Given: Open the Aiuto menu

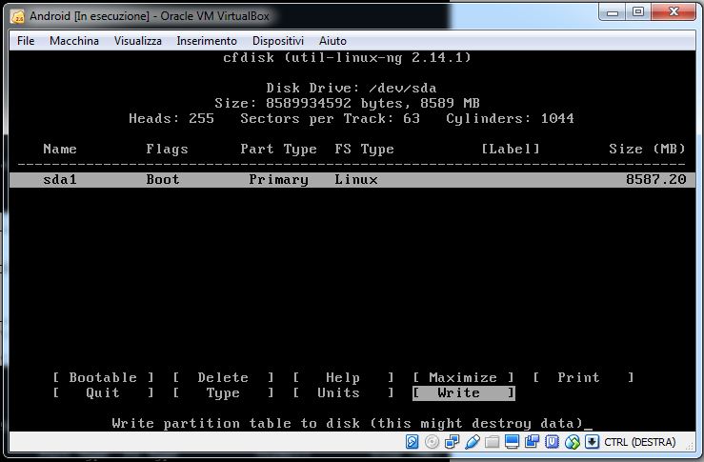Looking at the screenshot, I should tap(332, 41).
